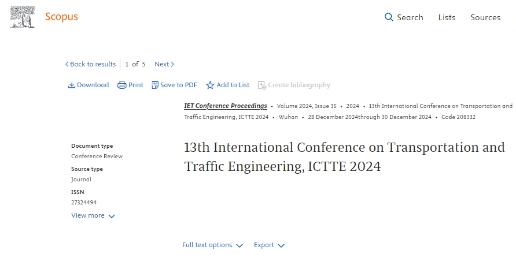
Task: Click the Add to List star icon
Action: click(x=210, y=85)
